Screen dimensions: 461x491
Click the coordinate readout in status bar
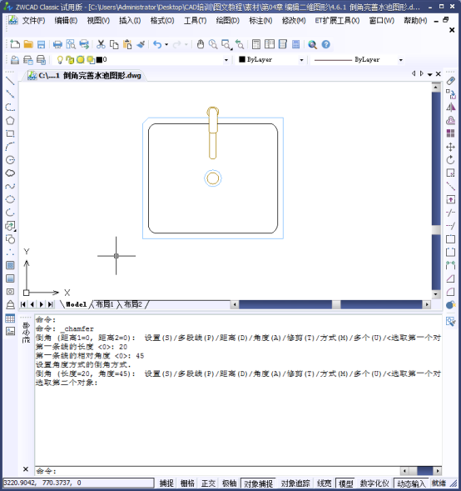pos(78,483)
